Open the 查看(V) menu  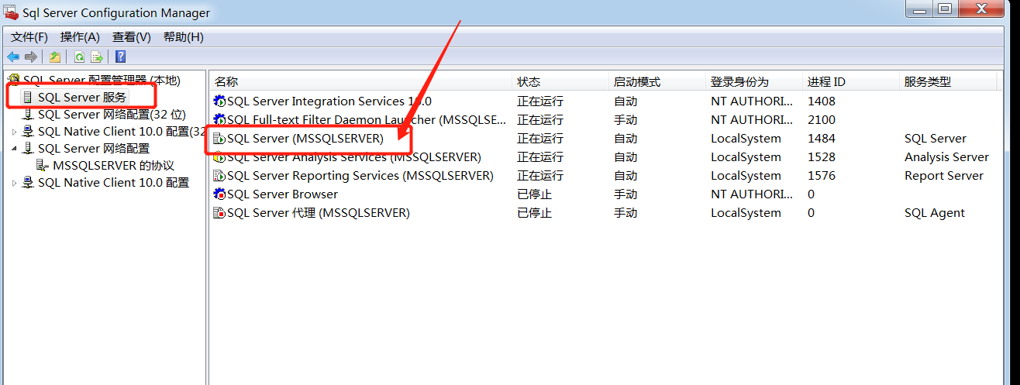(x=131, y=36)
